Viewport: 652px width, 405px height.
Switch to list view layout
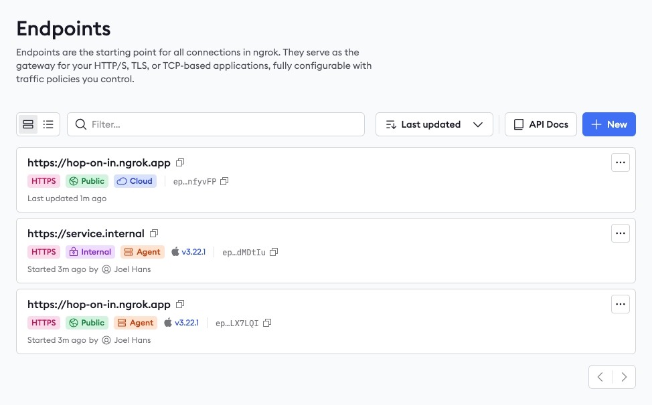[x=48, y=124]
